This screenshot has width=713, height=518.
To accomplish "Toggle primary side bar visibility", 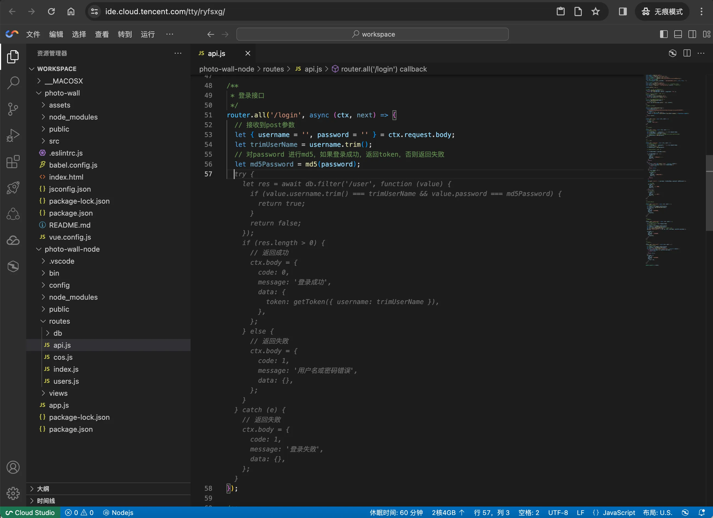I will 664,34.
